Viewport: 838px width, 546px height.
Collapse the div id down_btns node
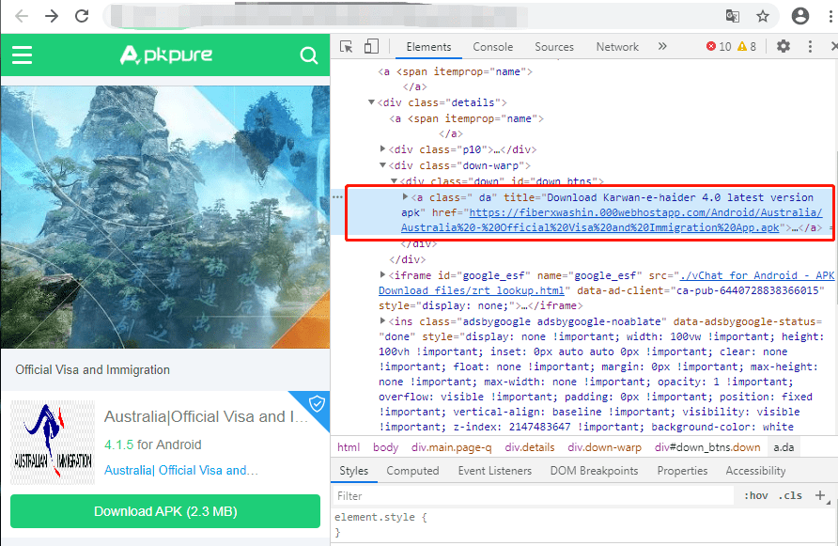(394, 181)
